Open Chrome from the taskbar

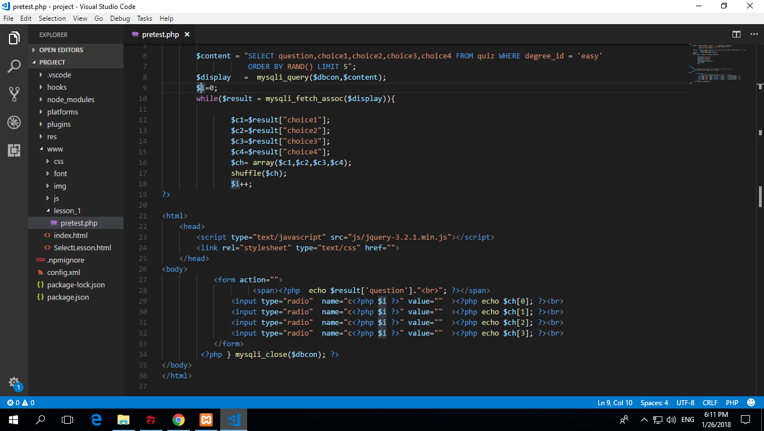tap(179, 419)
